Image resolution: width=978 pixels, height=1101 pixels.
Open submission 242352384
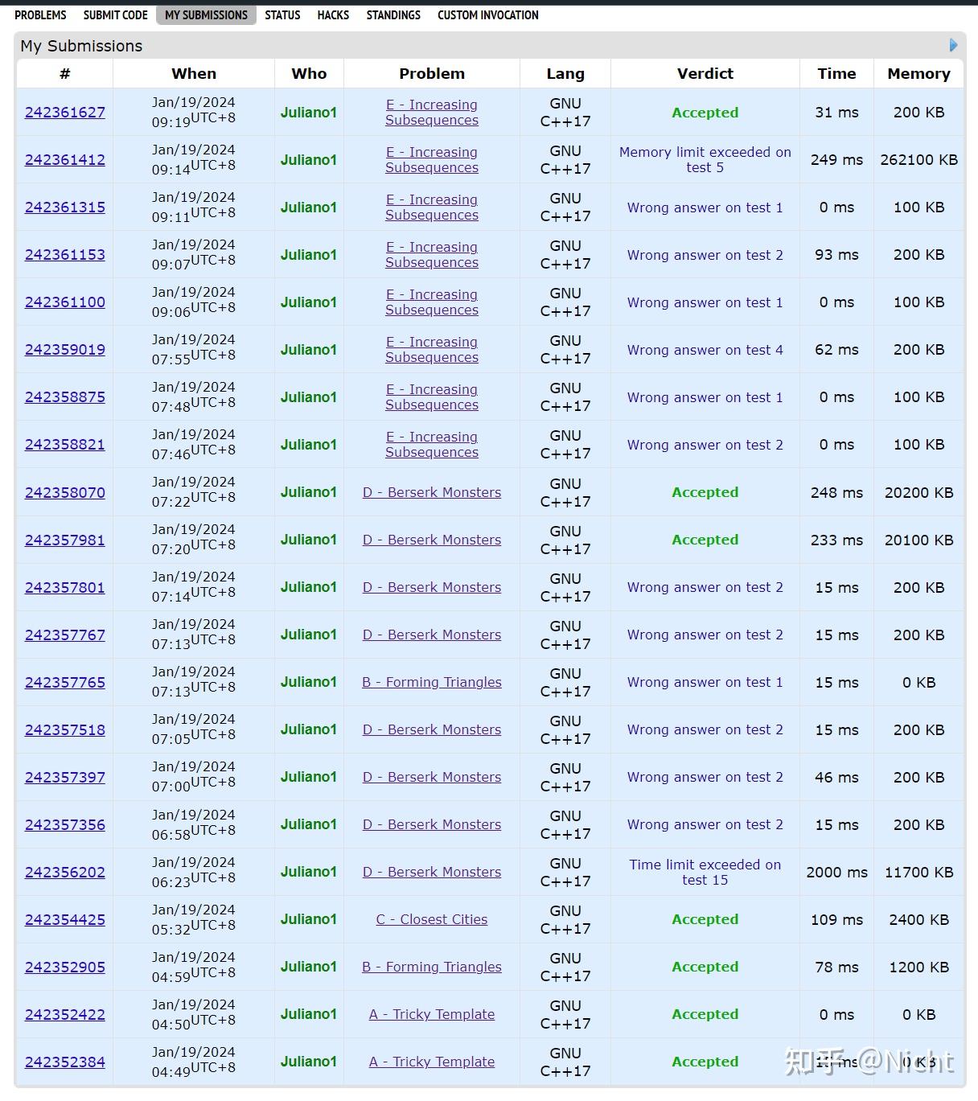pos(65,1062)
